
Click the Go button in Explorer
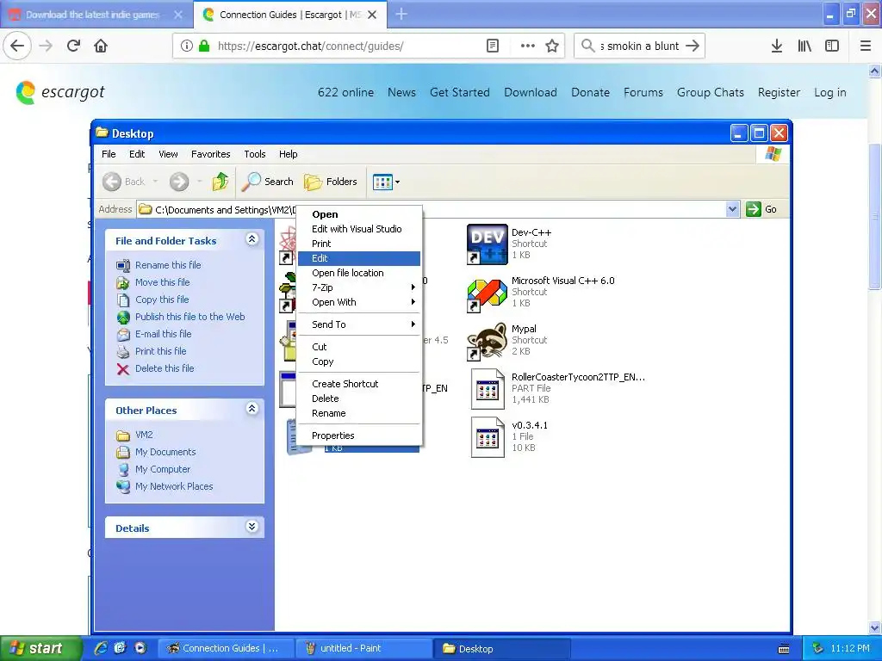[761, 209]
